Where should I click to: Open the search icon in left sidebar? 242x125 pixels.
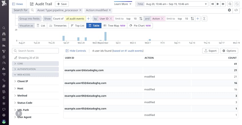point(4,28)
